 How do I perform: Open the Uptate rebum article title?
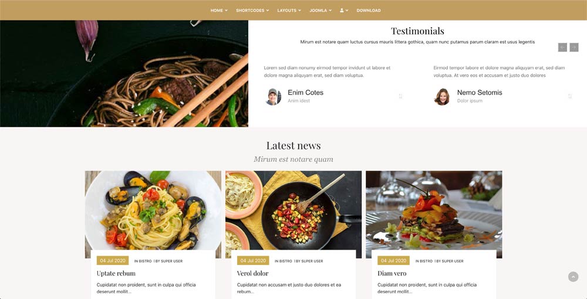[x=116, y=273]
